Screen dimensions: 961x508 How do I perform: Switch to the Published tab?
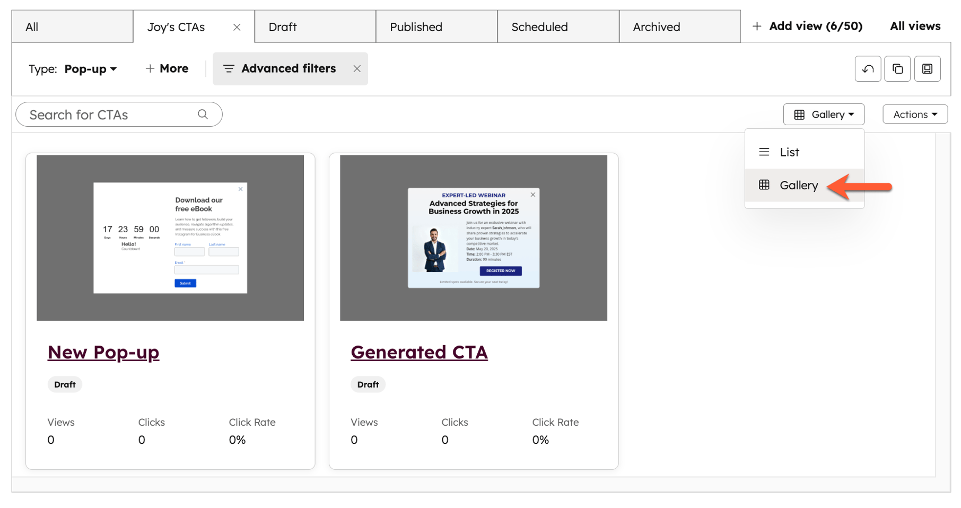click(x=415, y=27)
